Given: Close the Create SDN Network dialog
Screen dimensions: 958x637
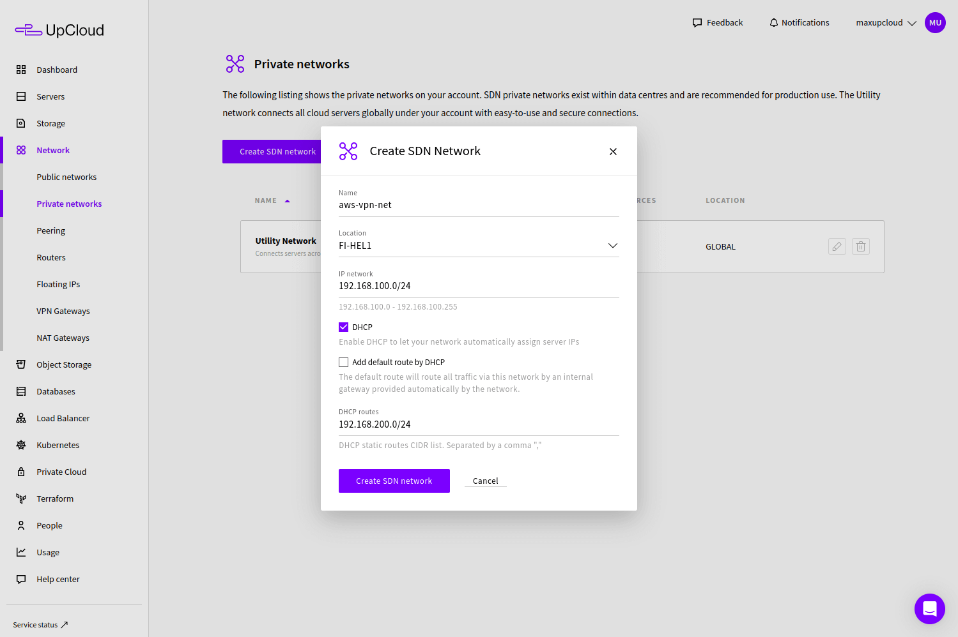Looking at the screenshot, I should 613,151.
